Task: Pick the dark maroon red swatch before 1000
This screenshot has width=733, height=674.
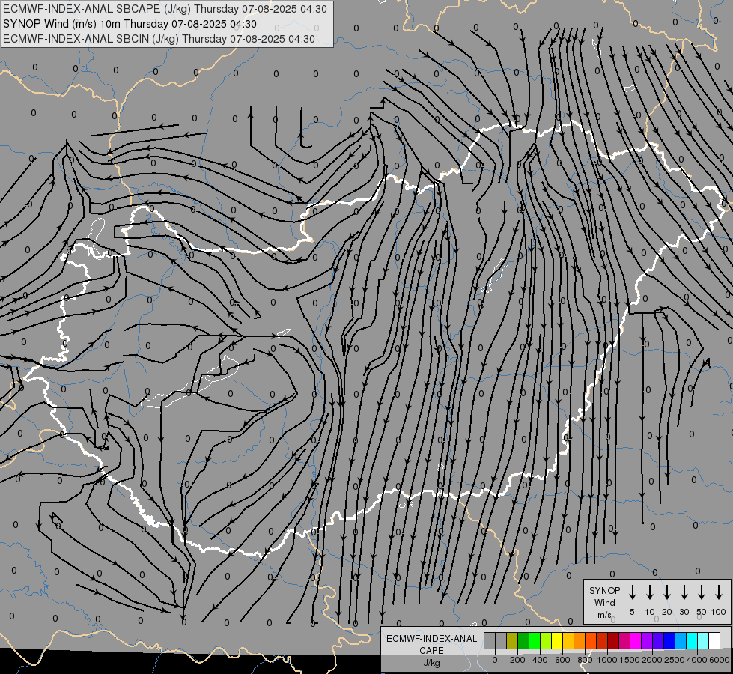Action: (613, 640)
